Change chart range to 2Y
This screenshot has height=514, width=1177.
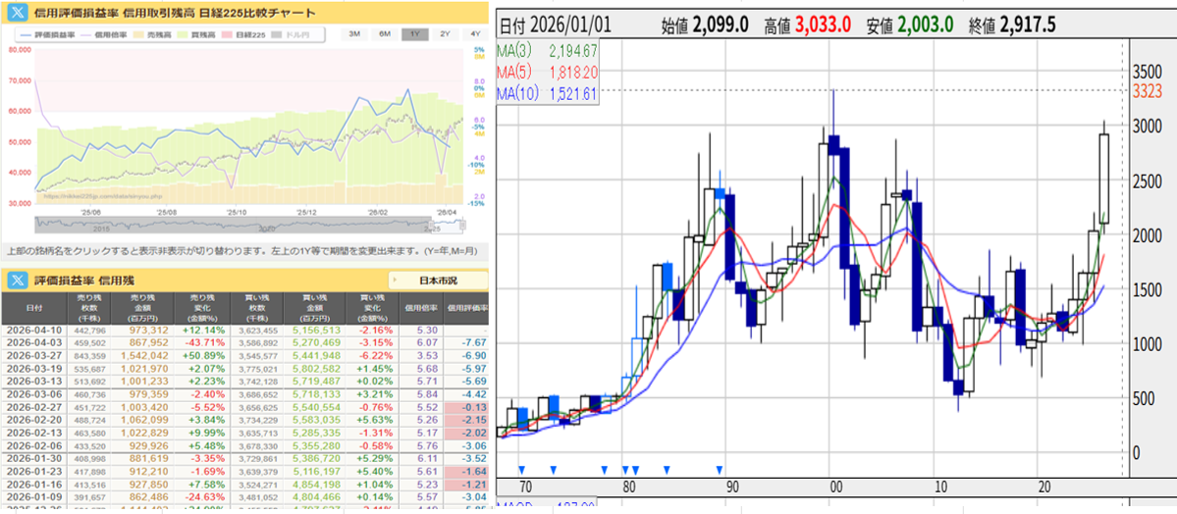click(446, 34)
